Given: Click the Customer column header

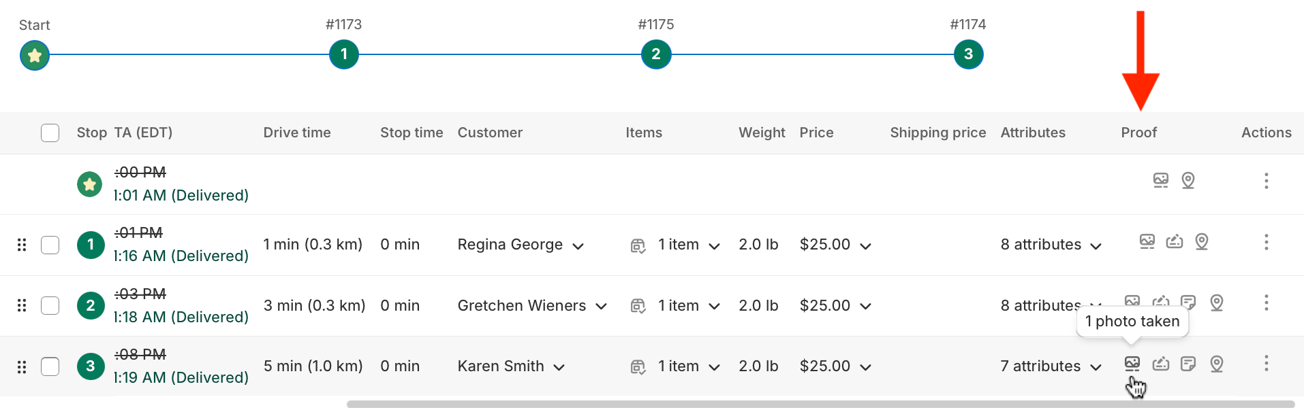Looking at the screenshot, I should pos(490,133).
